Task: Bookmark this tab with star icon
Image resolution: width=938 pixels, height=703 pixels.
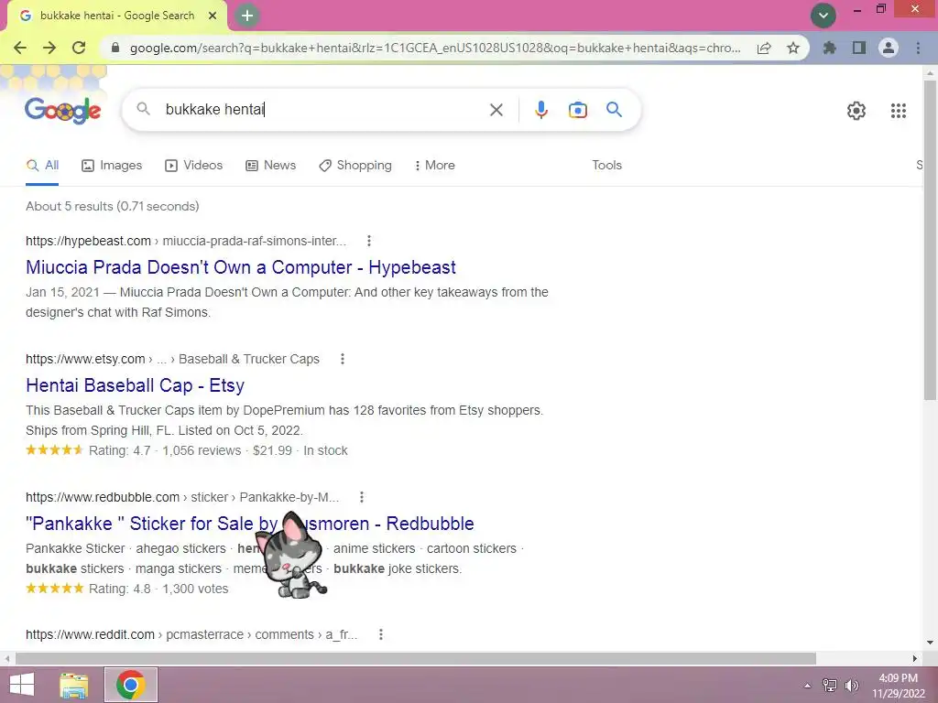Action: [x=793, y=48]
